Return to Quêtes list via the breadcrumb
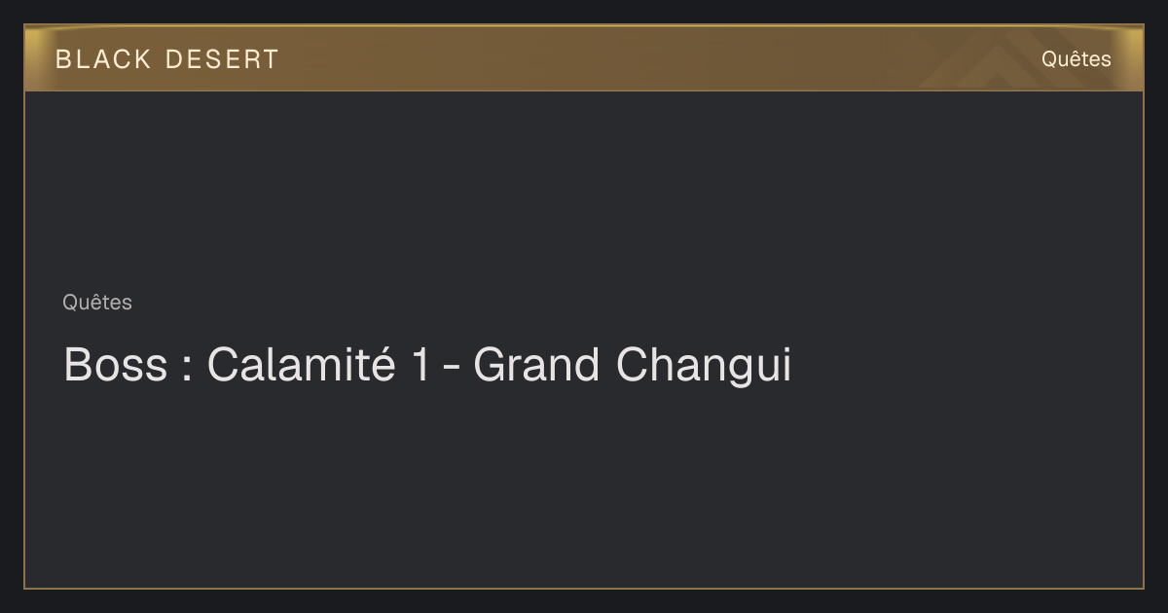Viewport: 1168px width, 613px height. (x=97, y=303)
